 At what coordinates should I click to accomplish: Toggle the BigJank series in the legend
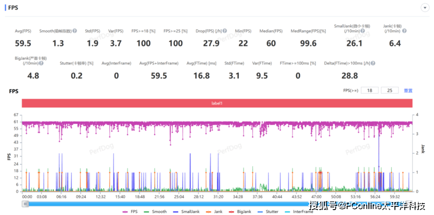click(x=240, y=212)
